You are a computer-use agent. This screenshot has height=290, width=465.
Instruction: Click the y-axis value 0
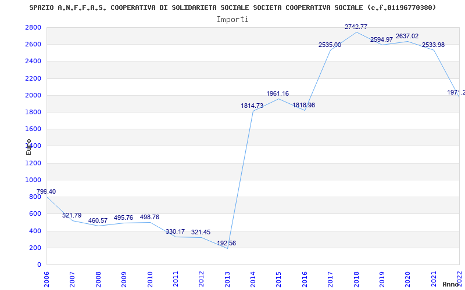39,264
